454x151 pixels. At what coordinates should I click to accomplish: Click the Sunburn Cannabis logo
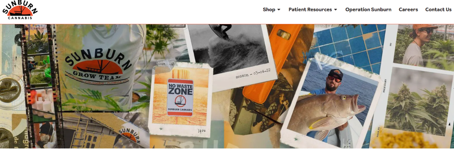click(x=20, y=10)
